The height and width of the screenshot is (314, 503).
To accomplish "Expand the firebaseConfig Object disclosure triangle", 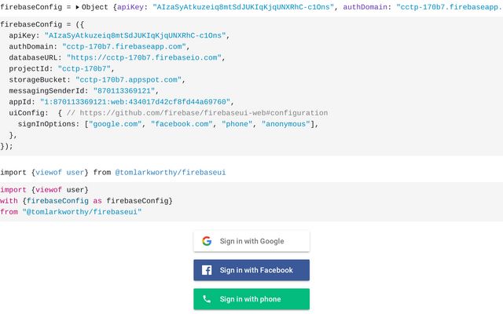I will coord(77,7).
